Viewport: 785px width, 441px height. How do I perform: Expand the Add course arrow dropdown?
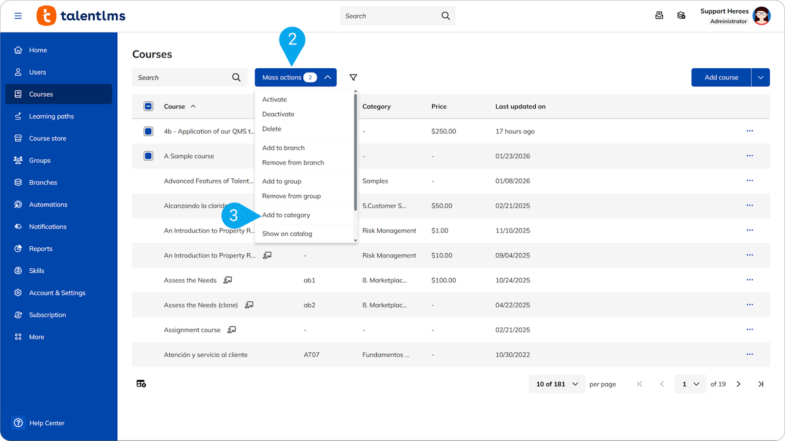760,78
